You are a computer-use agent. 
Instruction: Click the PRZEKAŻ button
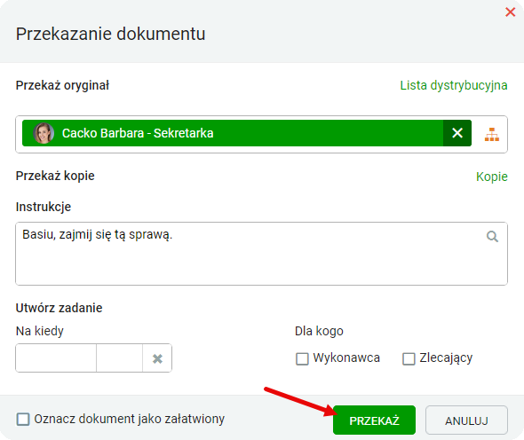point(374,420)
